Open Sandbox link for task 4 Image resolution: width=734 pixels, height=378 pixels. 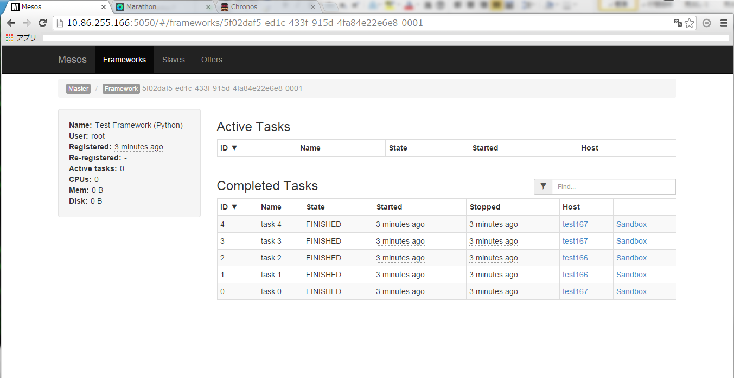tap(631, 224)
